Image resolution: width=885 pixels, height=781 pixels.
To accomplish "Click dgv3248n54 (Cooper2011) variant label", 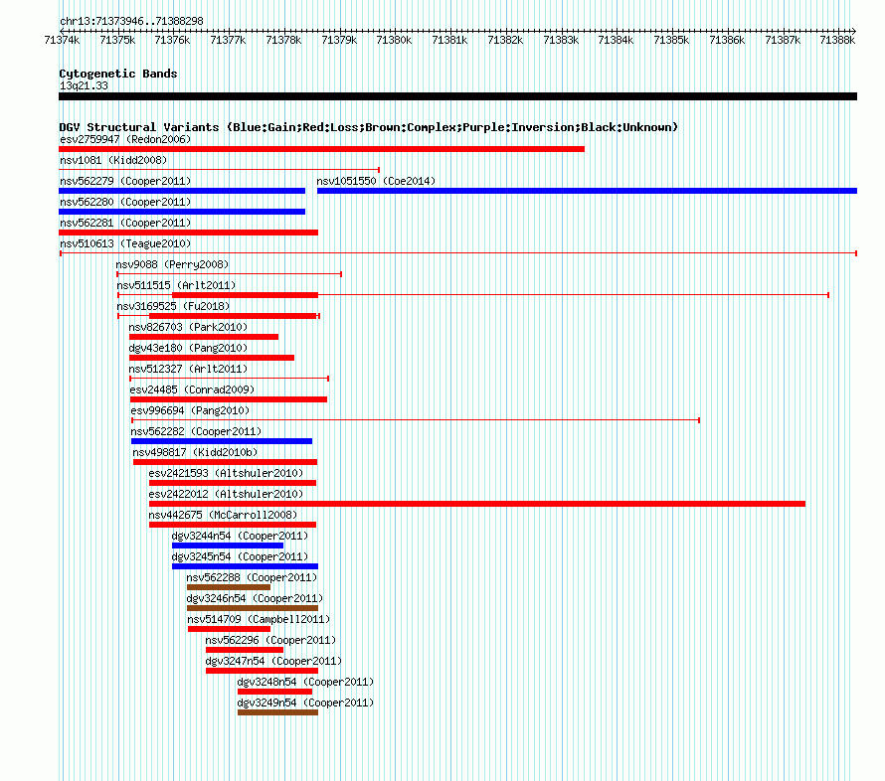I will [x=305, y=682].
